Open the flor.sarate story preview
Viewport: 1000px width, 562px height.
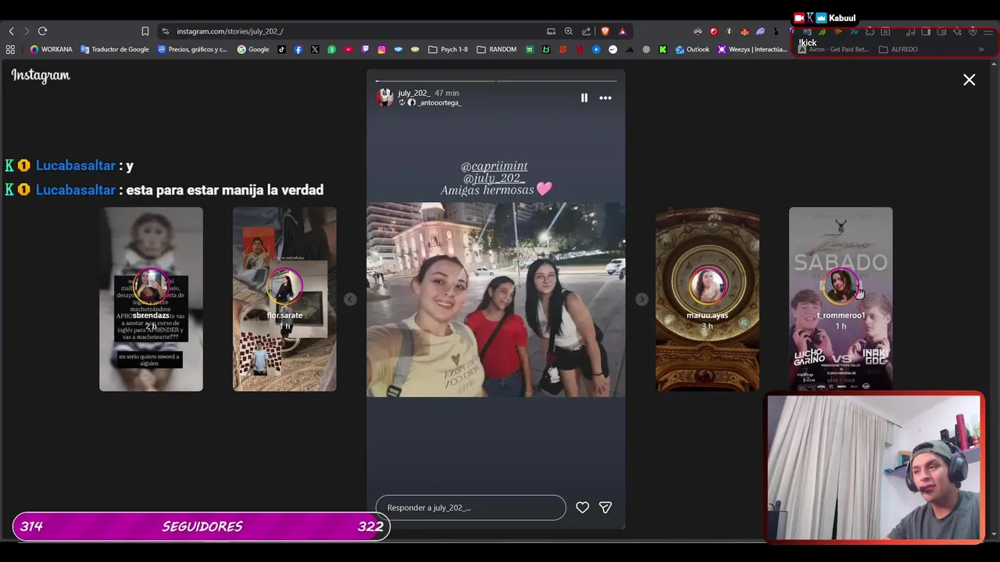(284, 299)
